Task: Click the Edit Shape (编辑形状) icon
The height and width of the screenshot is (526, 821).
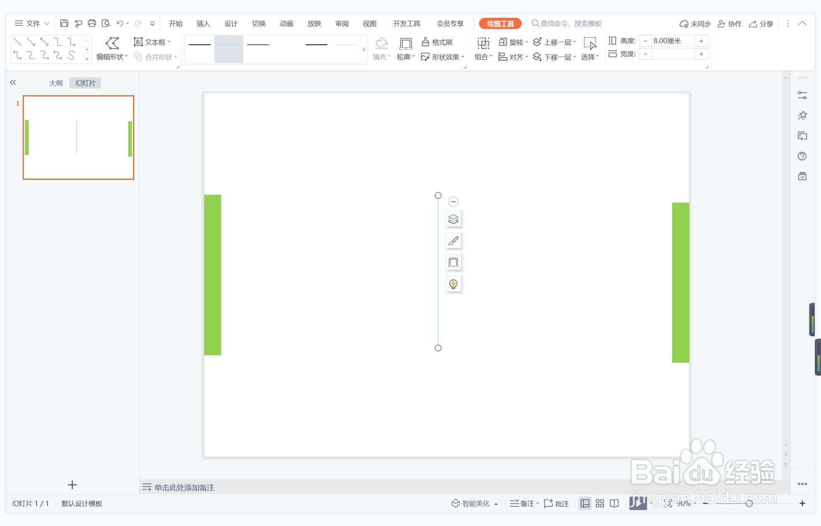Action: [112, 43]
